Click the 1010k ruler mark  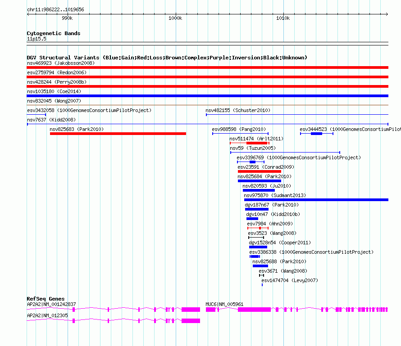283,18
